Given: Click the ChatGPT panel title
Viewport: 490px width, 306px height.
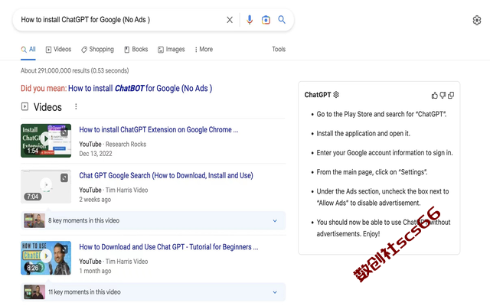Looking at the screenshot, I should (318, 95).
